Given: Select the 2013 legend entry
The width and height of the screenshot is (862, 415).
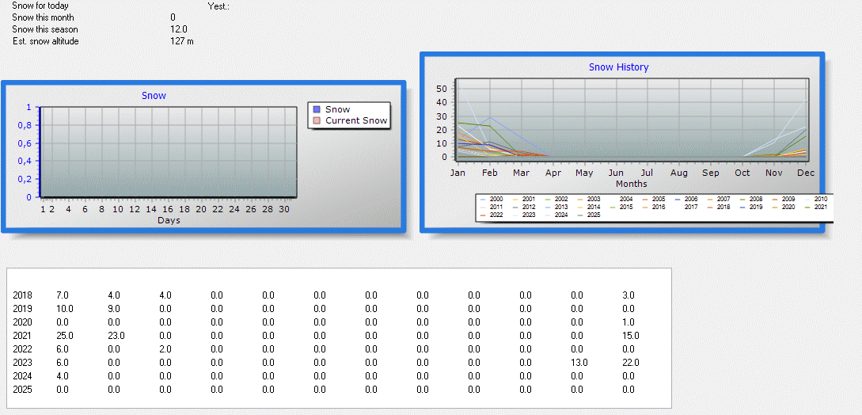Looking at the screenshot, I should [561, 207].
